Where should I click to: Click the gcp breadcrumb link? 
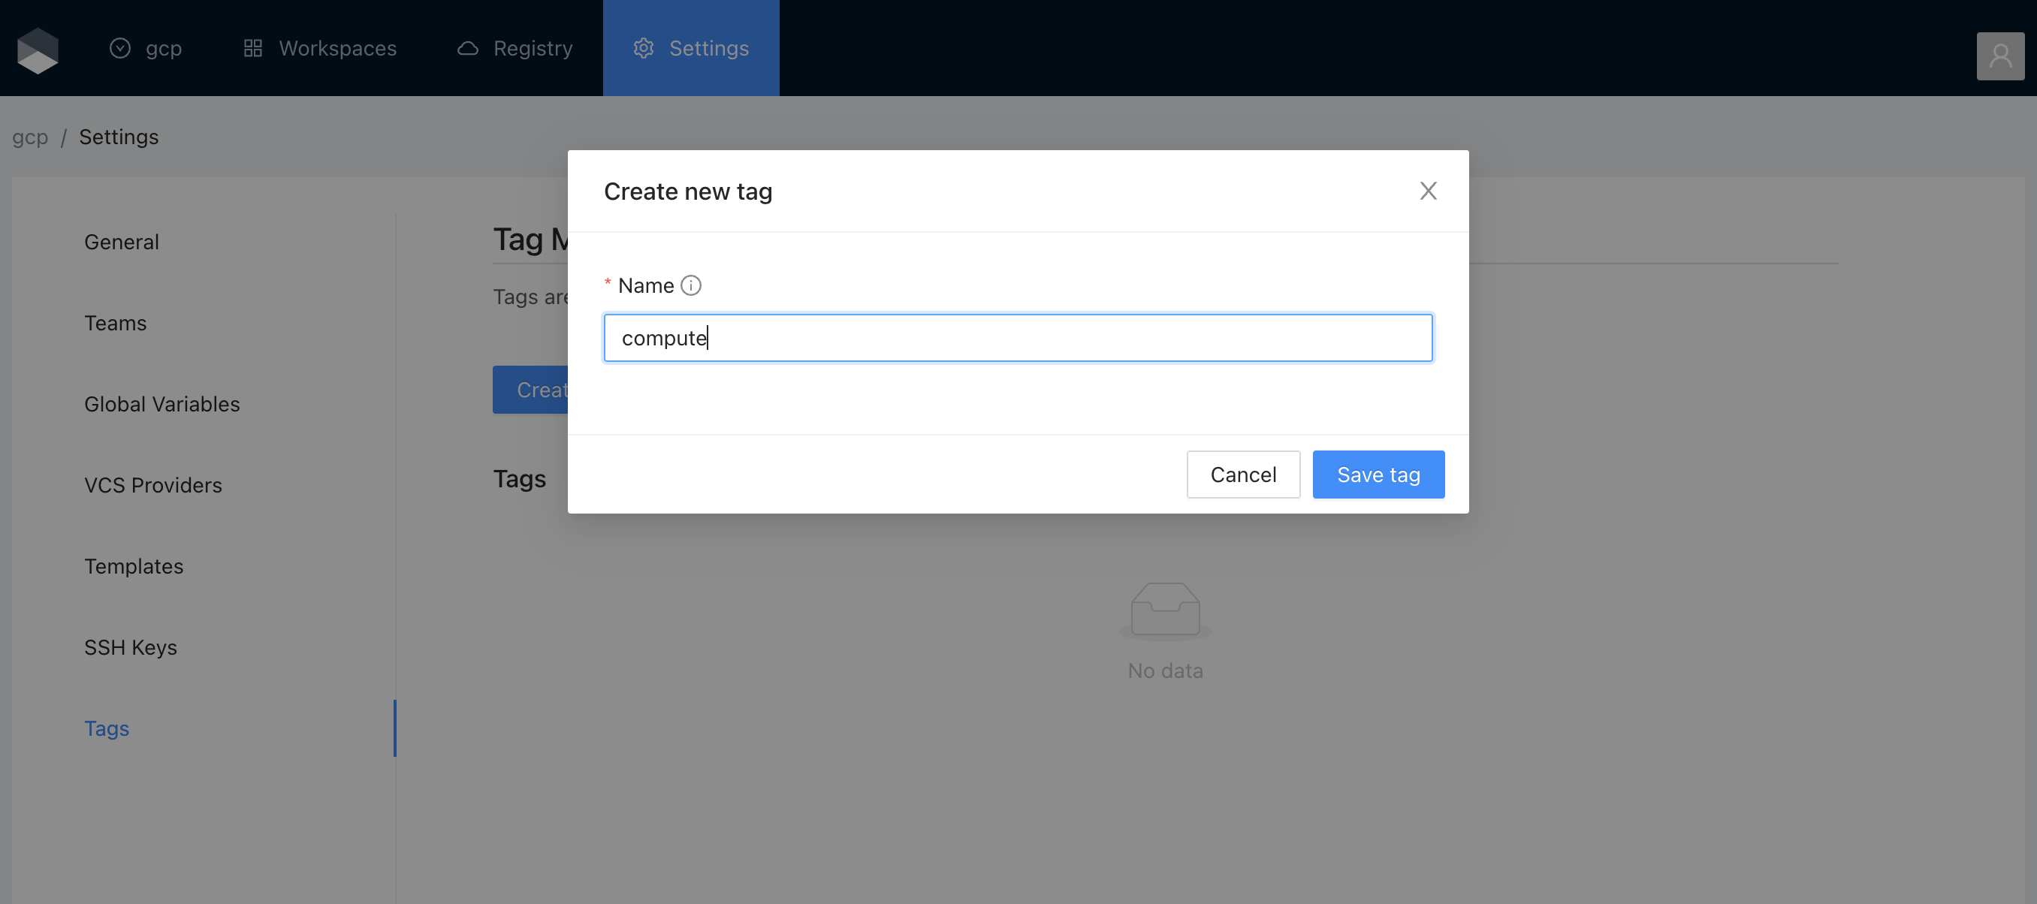(x=30, y=137)
